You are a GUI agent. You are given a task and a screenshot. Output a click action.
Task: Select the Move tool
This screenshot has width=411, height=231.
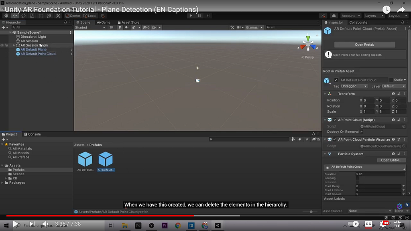pyautogui.click(x=15, y=16)
